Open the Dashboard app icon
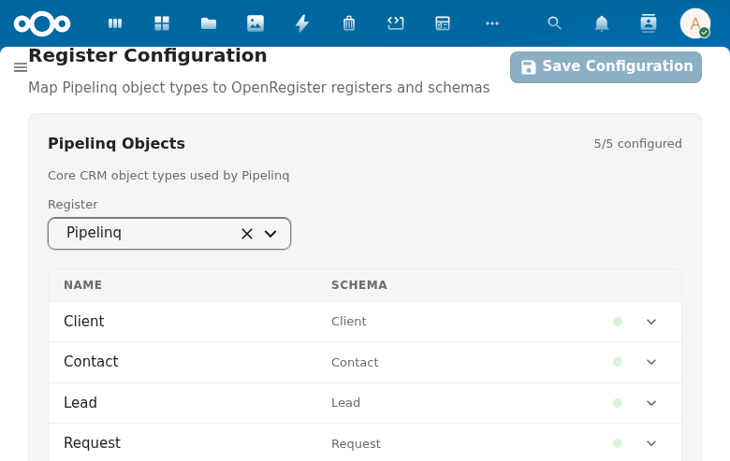Viewport: 730px width, 461px height. (162, 23)
